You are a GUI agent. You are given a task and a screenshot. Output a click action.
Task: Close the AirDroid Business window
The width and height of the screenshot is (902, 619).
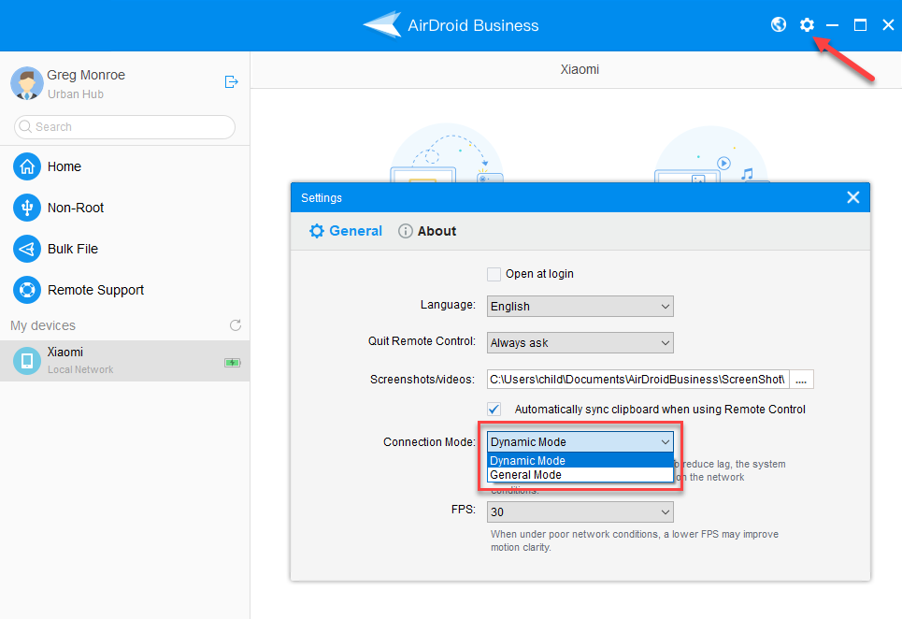tap(888, 24)
